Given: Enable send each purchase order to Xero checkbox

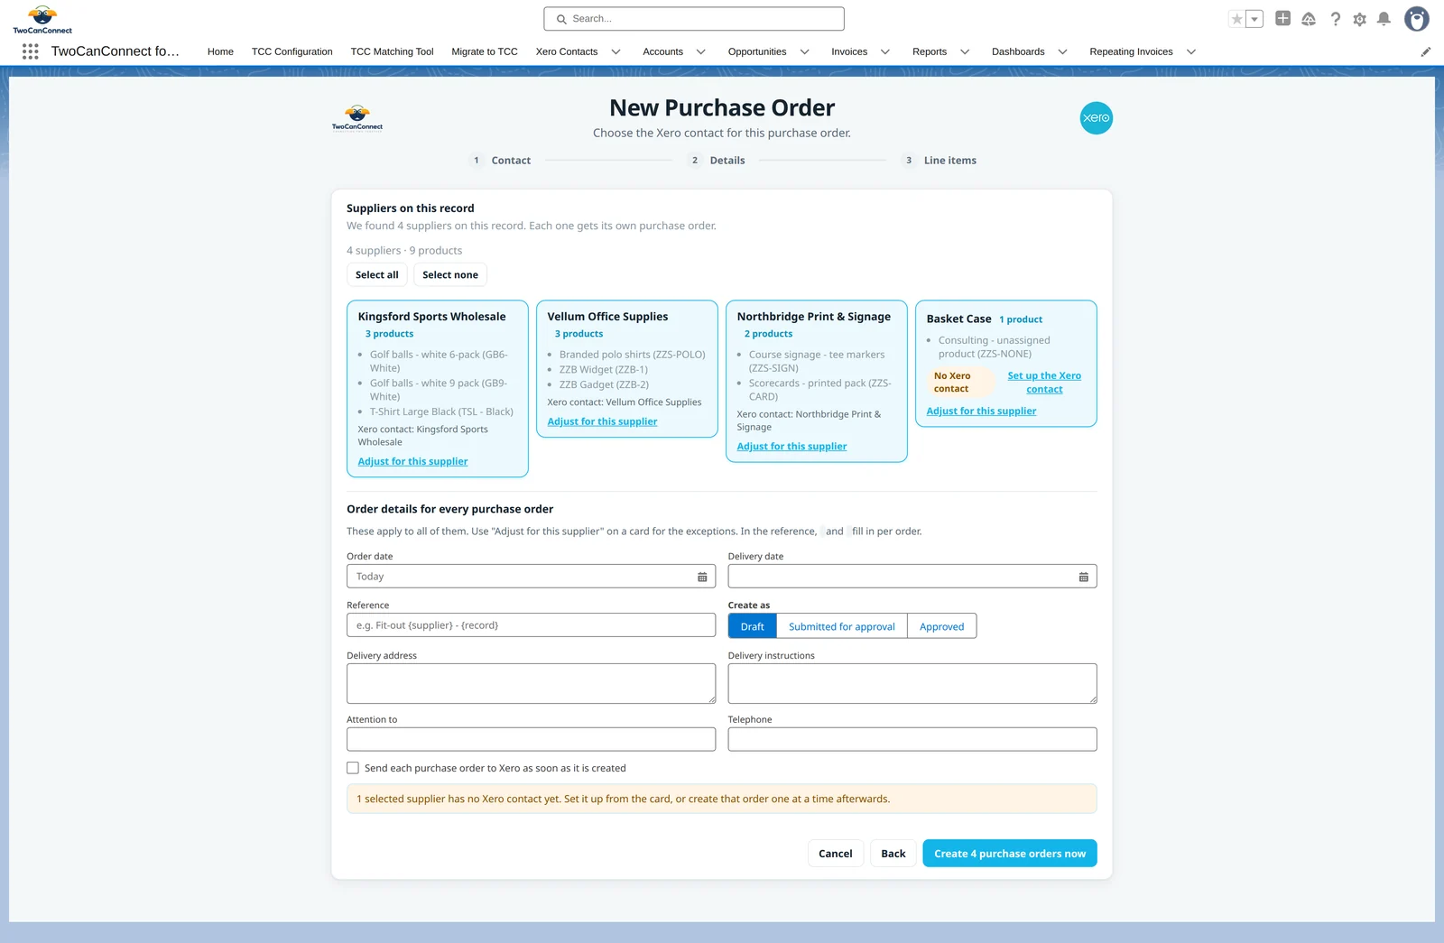Looking at the screenshot, I should point(353,768).
